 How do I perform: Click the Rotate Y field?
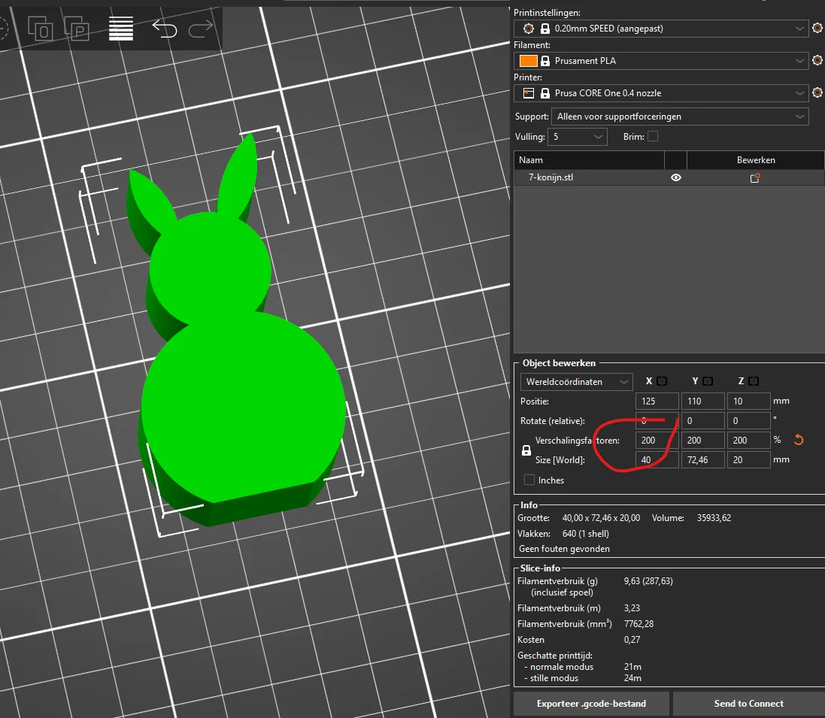tap(702, 421)
